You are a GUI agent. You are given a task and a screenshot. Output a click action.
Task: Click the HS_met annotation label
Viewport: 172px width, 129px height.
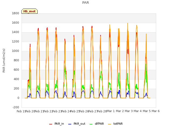click(30, 11)
